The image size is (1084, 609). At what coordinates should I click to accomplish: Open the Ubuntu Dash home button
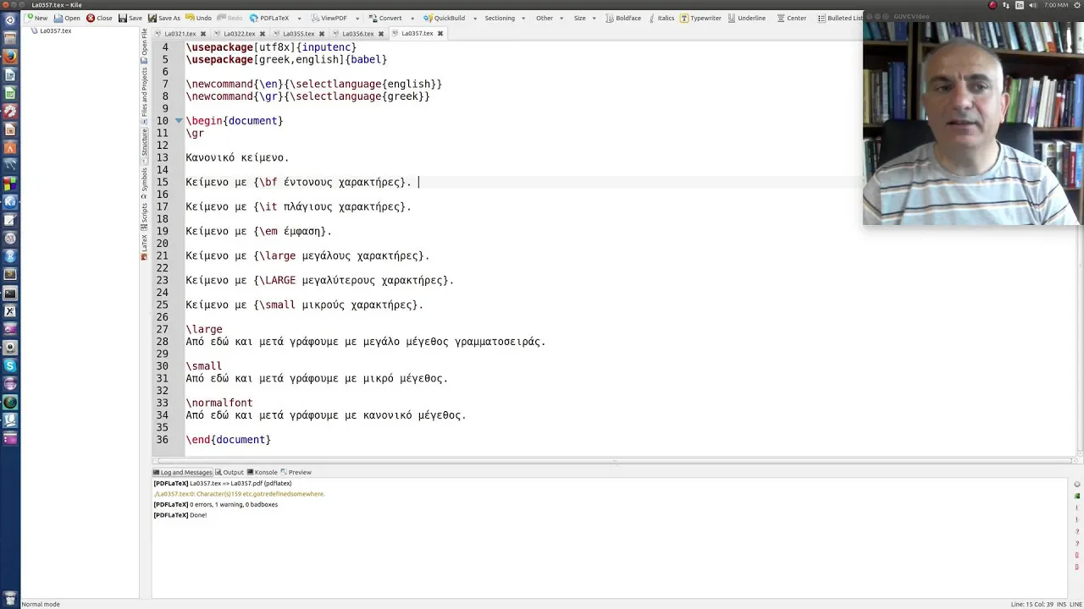[10, 20]
